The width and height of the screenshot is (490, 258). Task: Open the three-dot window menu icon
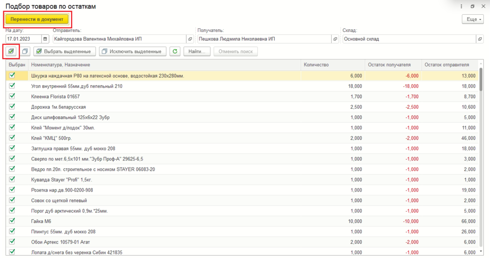[x=461, y=6]
